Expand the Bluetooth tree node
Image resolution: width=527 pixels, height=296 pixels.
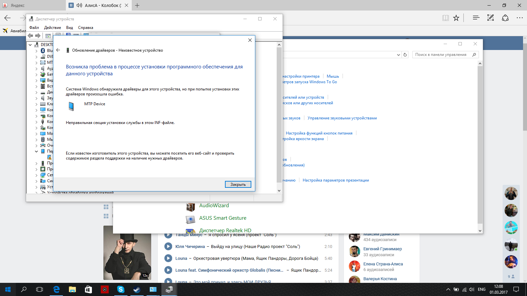coord(36,51)
